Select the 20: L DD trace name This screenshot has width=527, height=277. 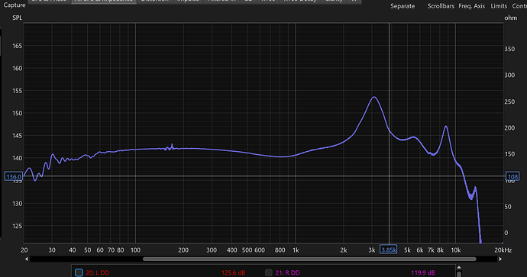[98, 272]
